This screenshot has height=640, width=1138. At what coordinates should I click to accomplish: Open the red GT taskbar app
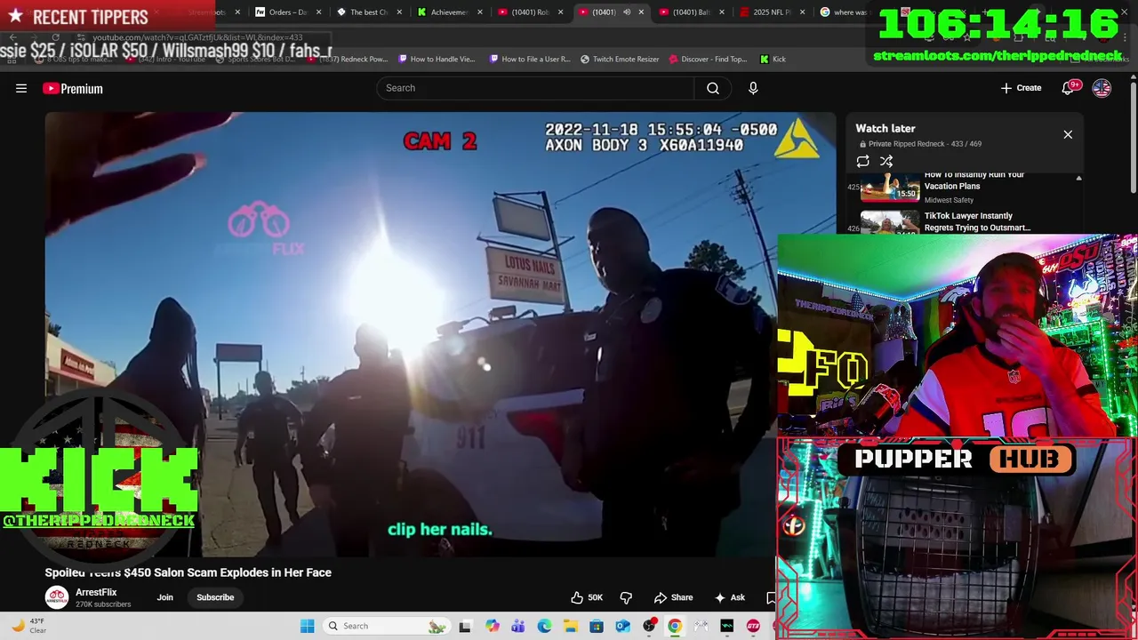coord(753,626)
